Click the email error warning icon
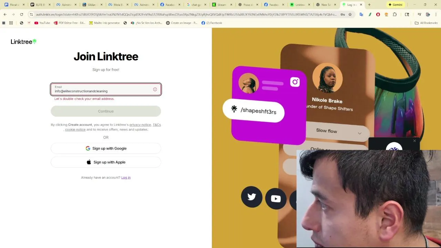The width and height of the screenshot is (441, 248). click(x=155, y=90)
